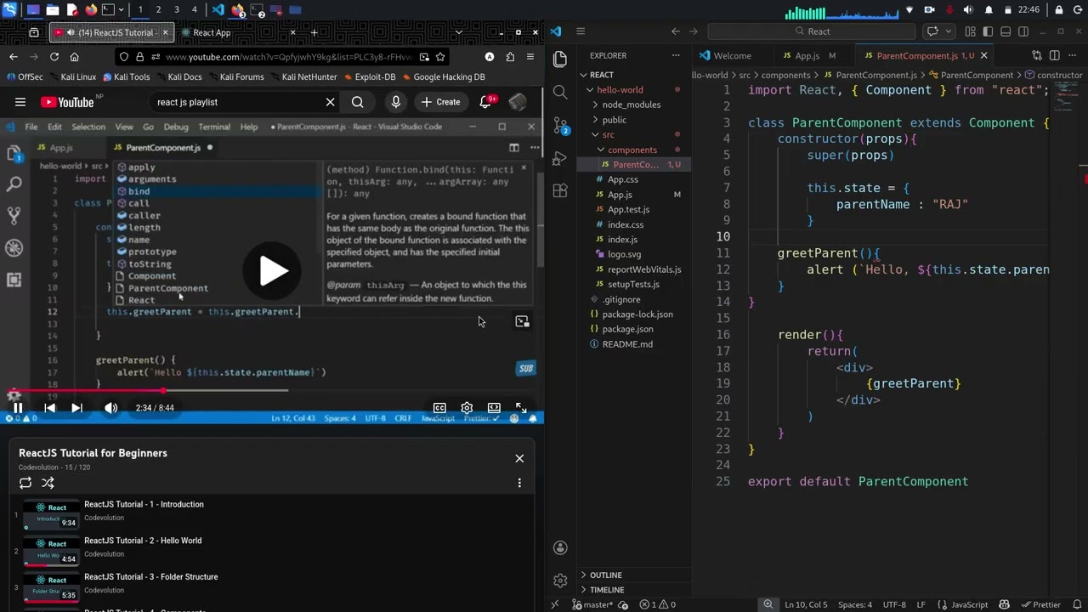Enter YouTube full screen mode
This screenshot has width=1088, height=612.
click(x=521, y=408)
